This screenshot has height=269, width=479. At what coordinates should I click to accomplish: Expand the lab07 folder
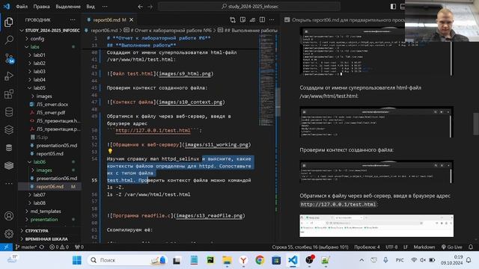point(40,194)
